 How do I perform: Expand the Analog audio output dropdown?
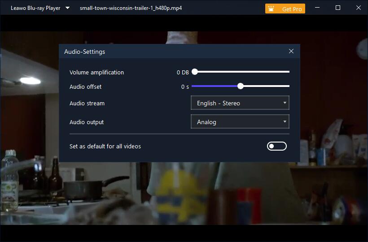pos(240,122)
